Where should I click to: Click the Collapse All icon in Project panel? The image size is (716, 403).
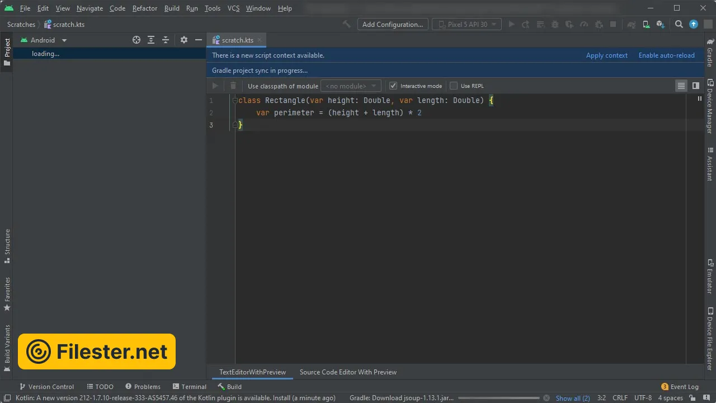click(166, 40)
